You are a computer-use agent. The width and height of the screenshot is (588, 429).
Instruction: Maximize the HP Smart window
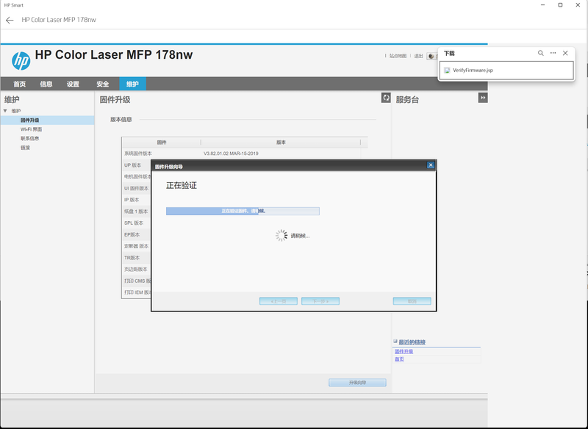560,5
